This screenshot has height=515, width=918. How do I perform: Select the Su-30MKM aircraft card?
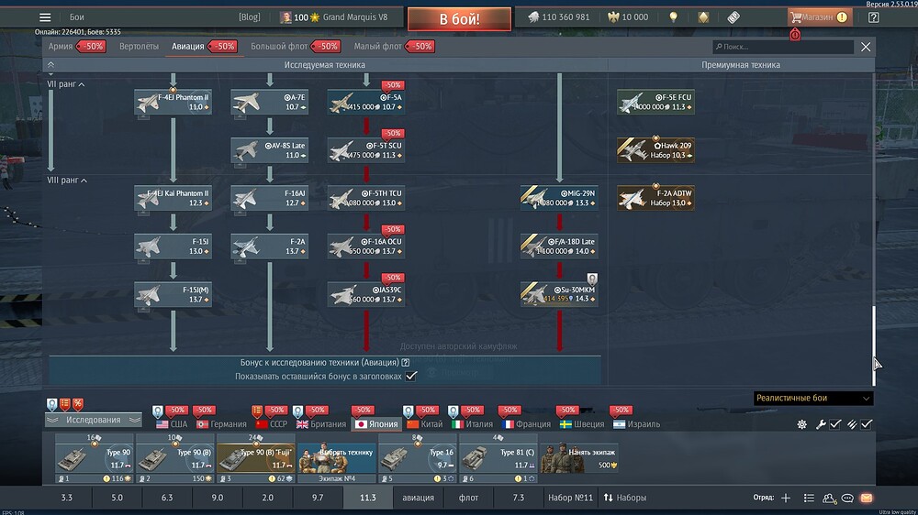[559, 294]
